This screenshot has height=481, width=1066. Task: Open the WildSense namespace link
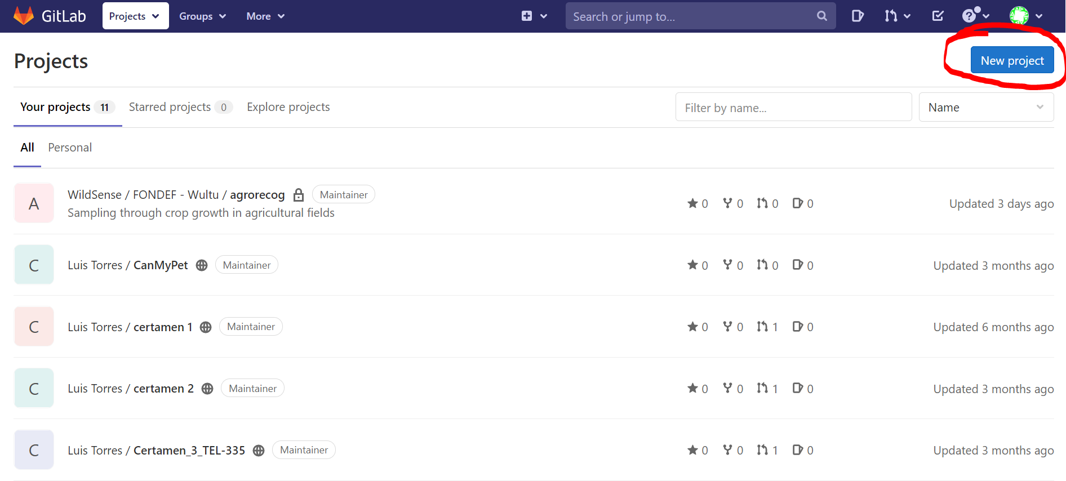[95, 195]
